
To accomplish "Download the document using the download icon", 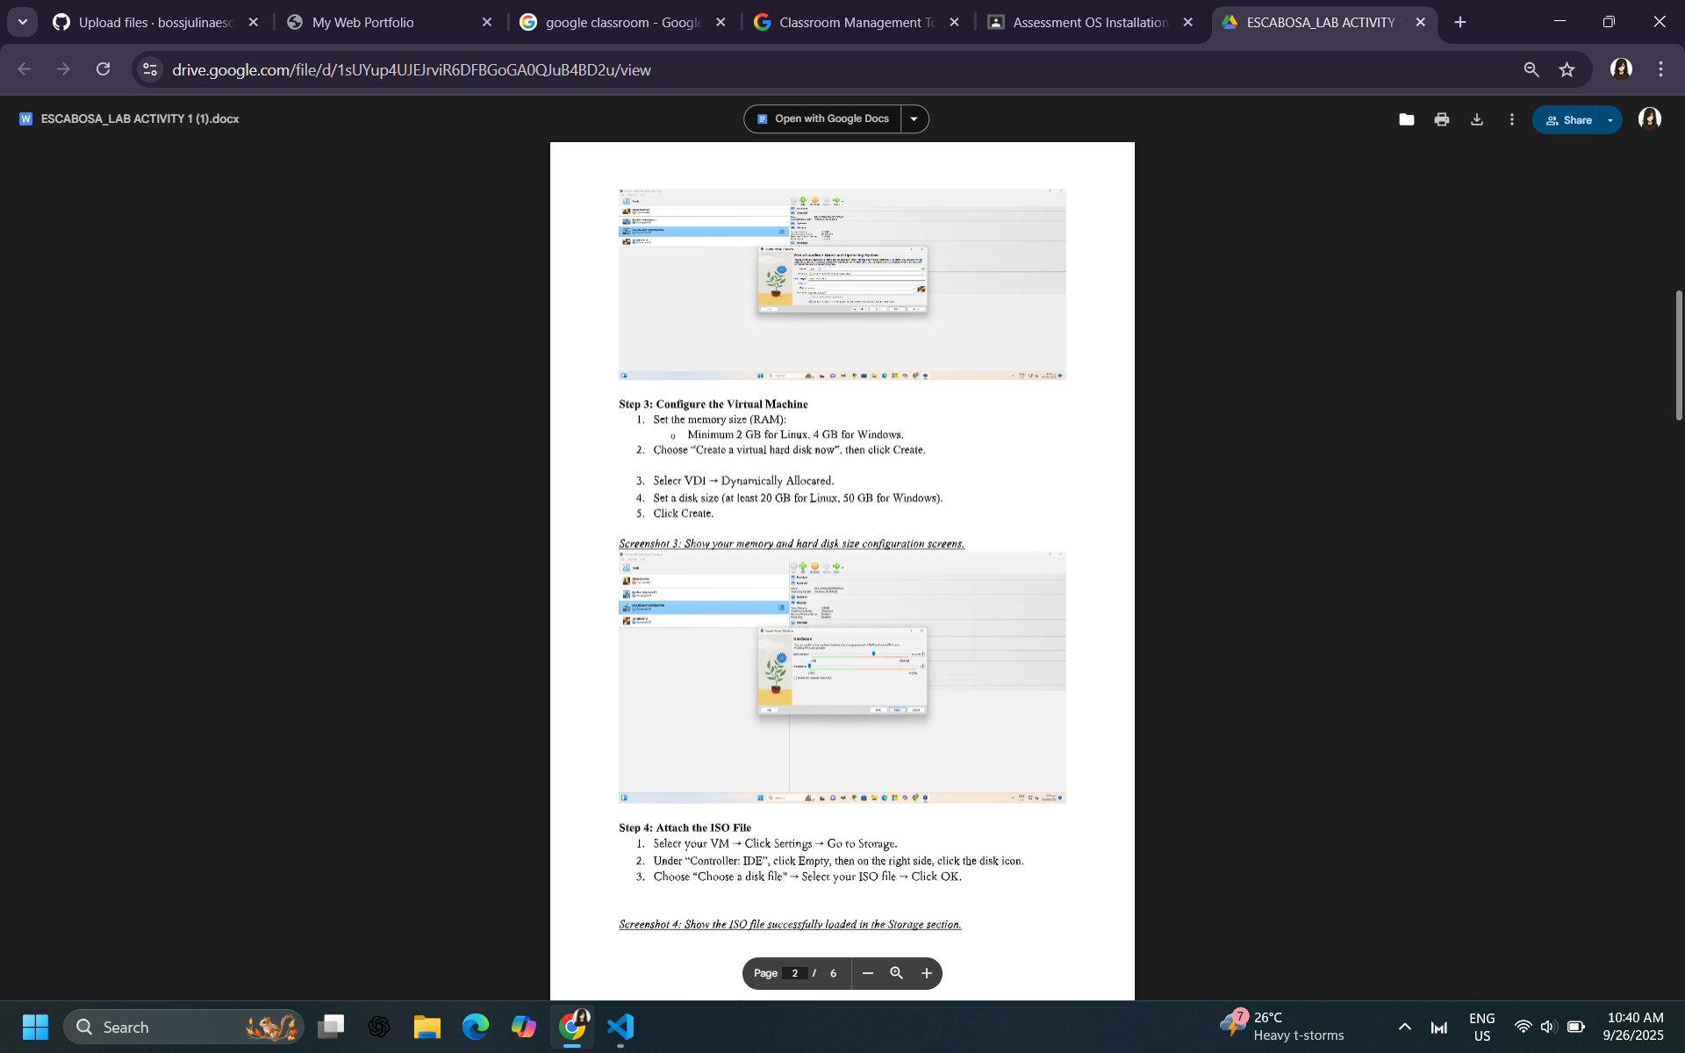I will click(x=1477, y=119).
